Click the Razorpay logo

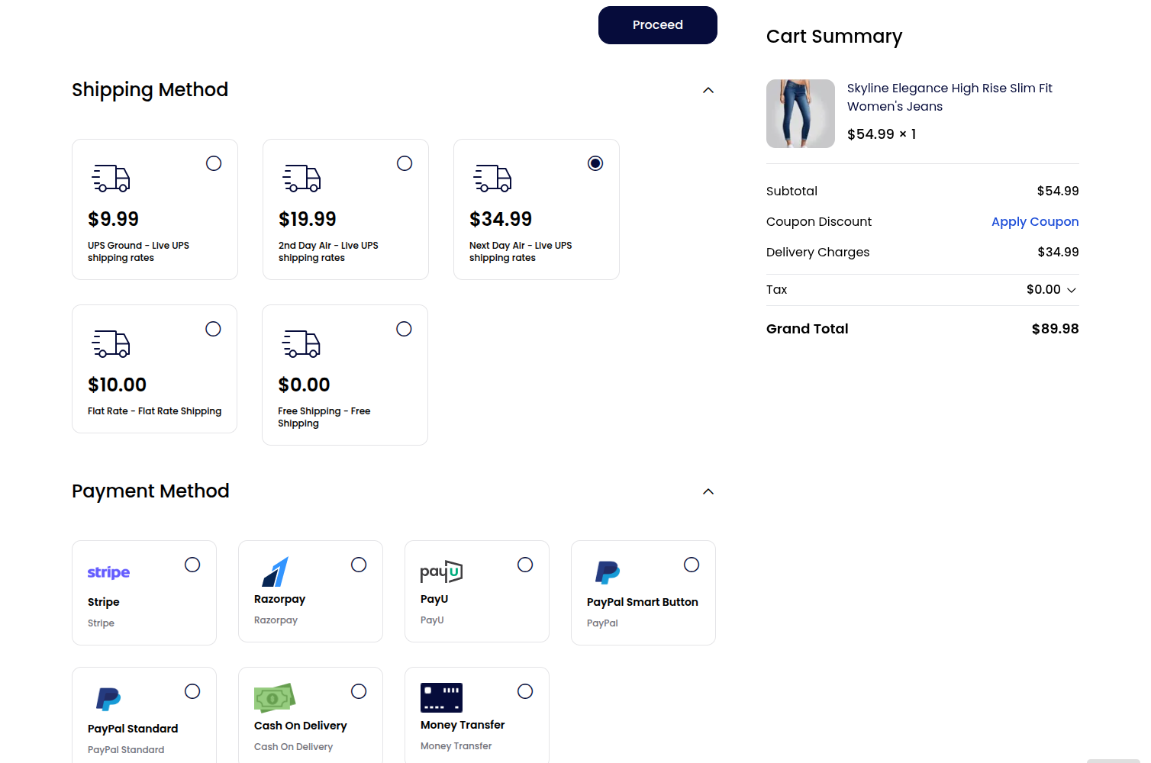coord(275,571)
